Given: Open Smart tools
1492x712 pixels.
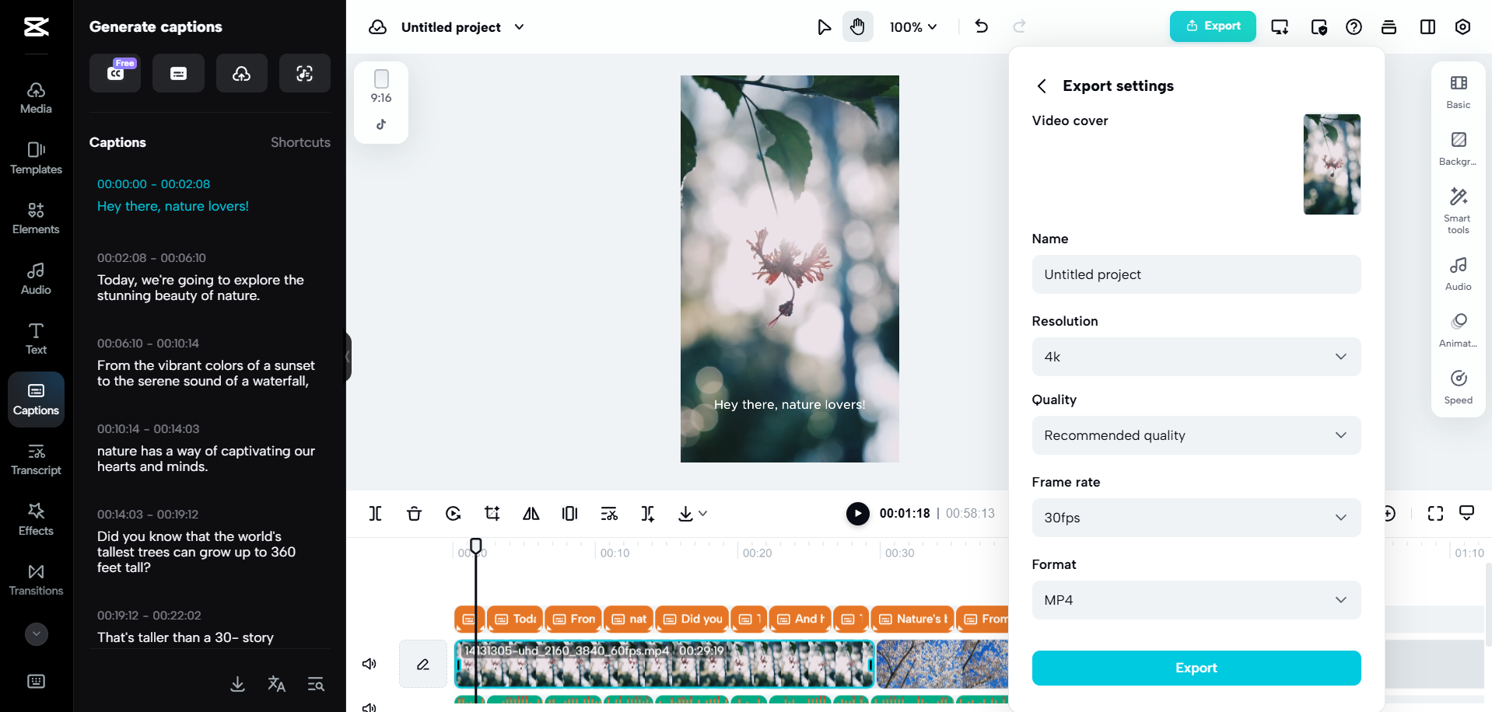Looking at the screenshot, I should [x=1459, y=210].
